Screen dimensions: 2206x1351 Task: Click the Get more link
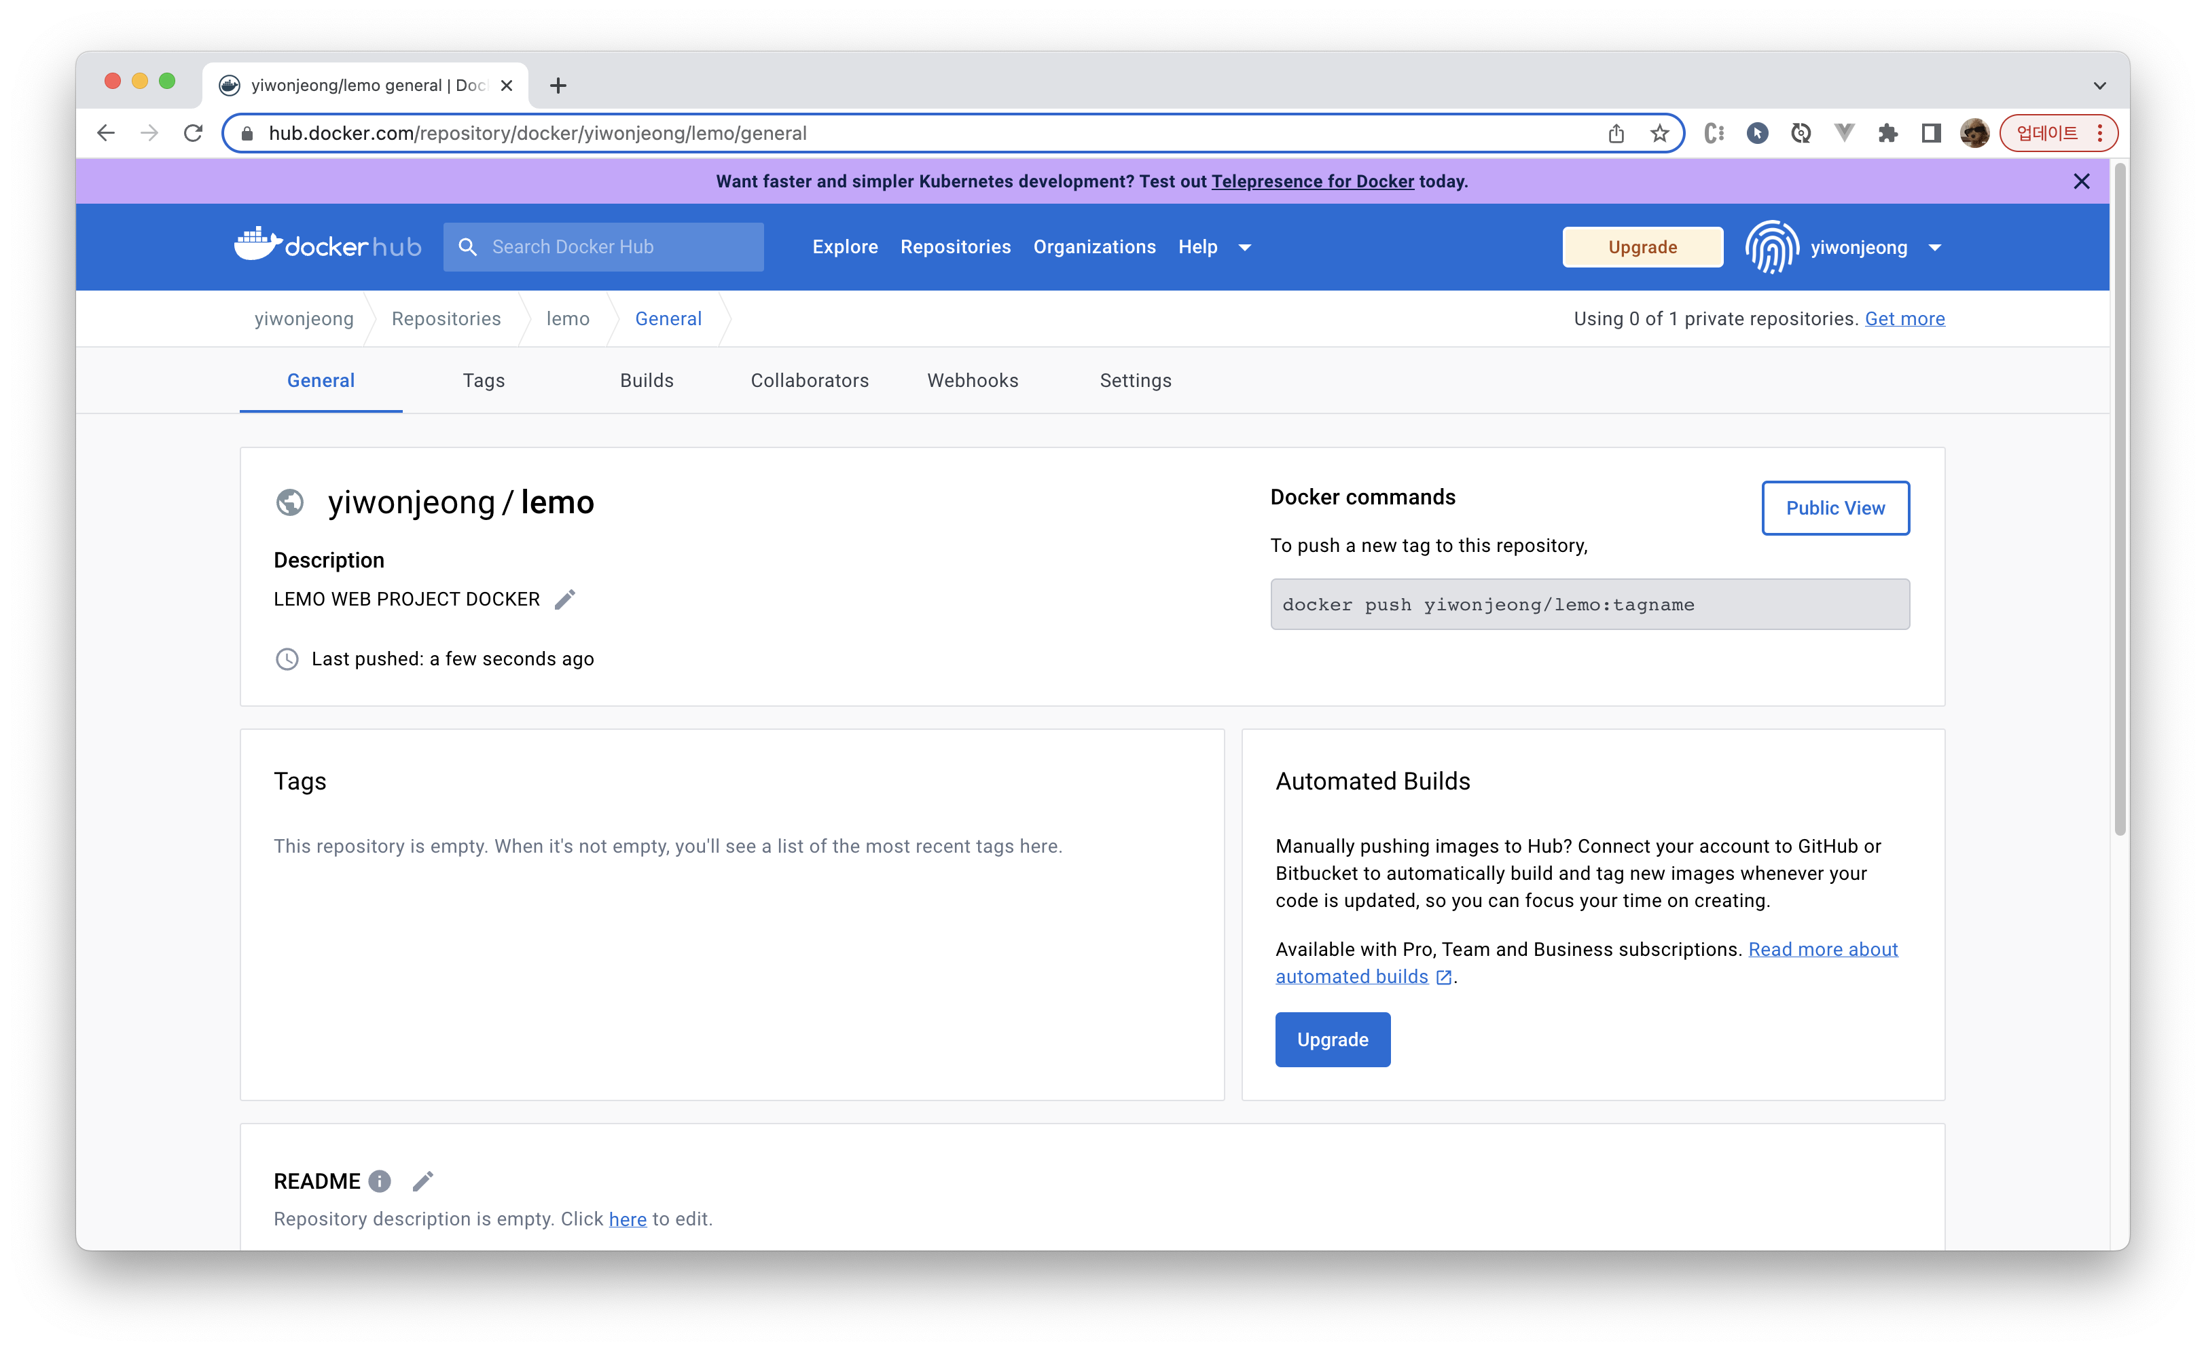coord(1904,318)
